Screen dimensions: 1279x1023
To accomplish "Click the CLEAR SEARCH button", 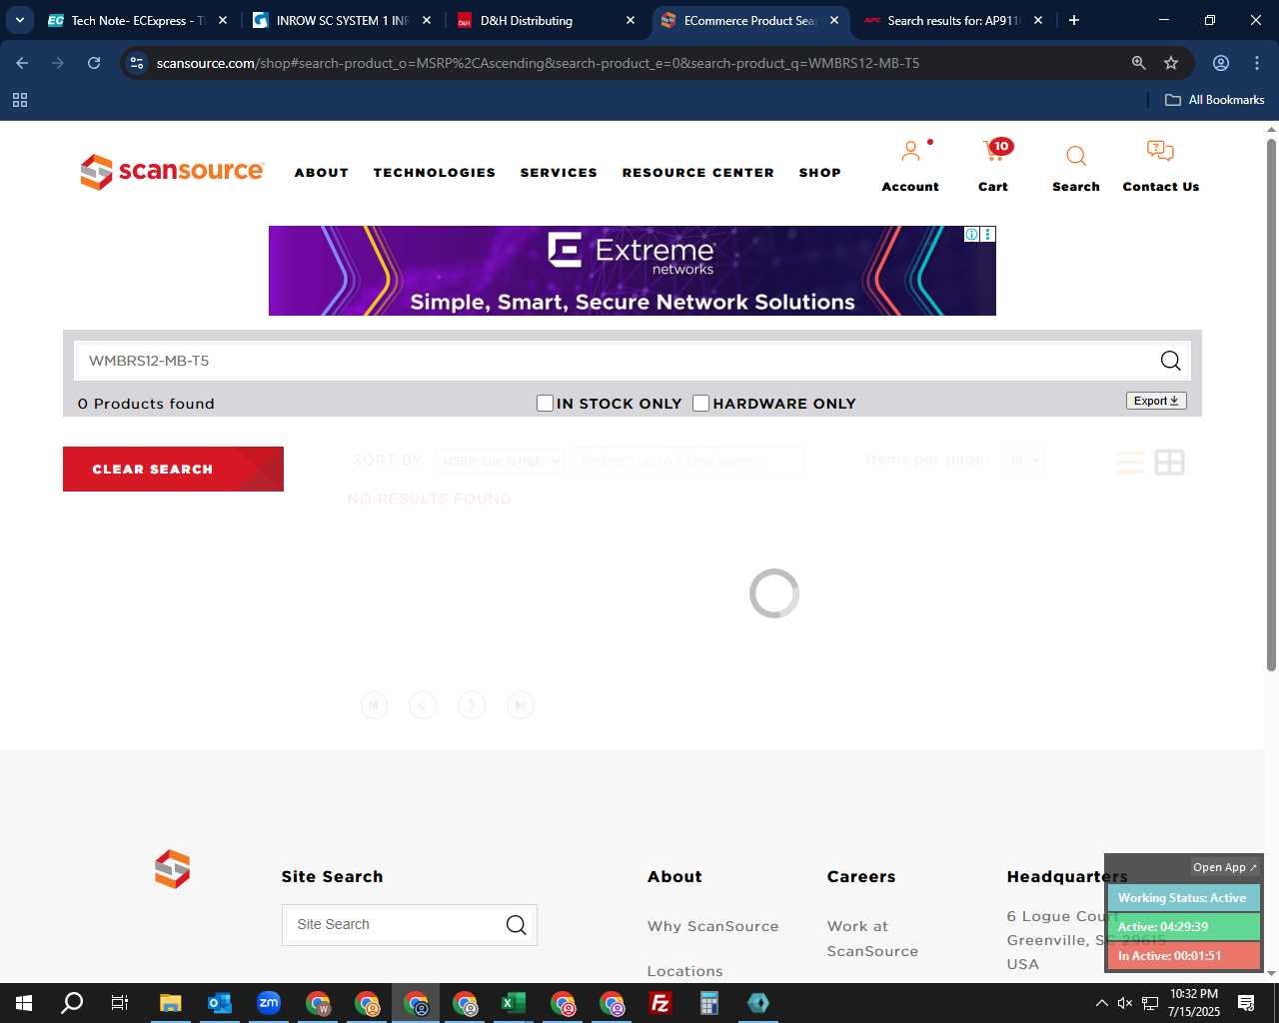I will coord(173,469).
